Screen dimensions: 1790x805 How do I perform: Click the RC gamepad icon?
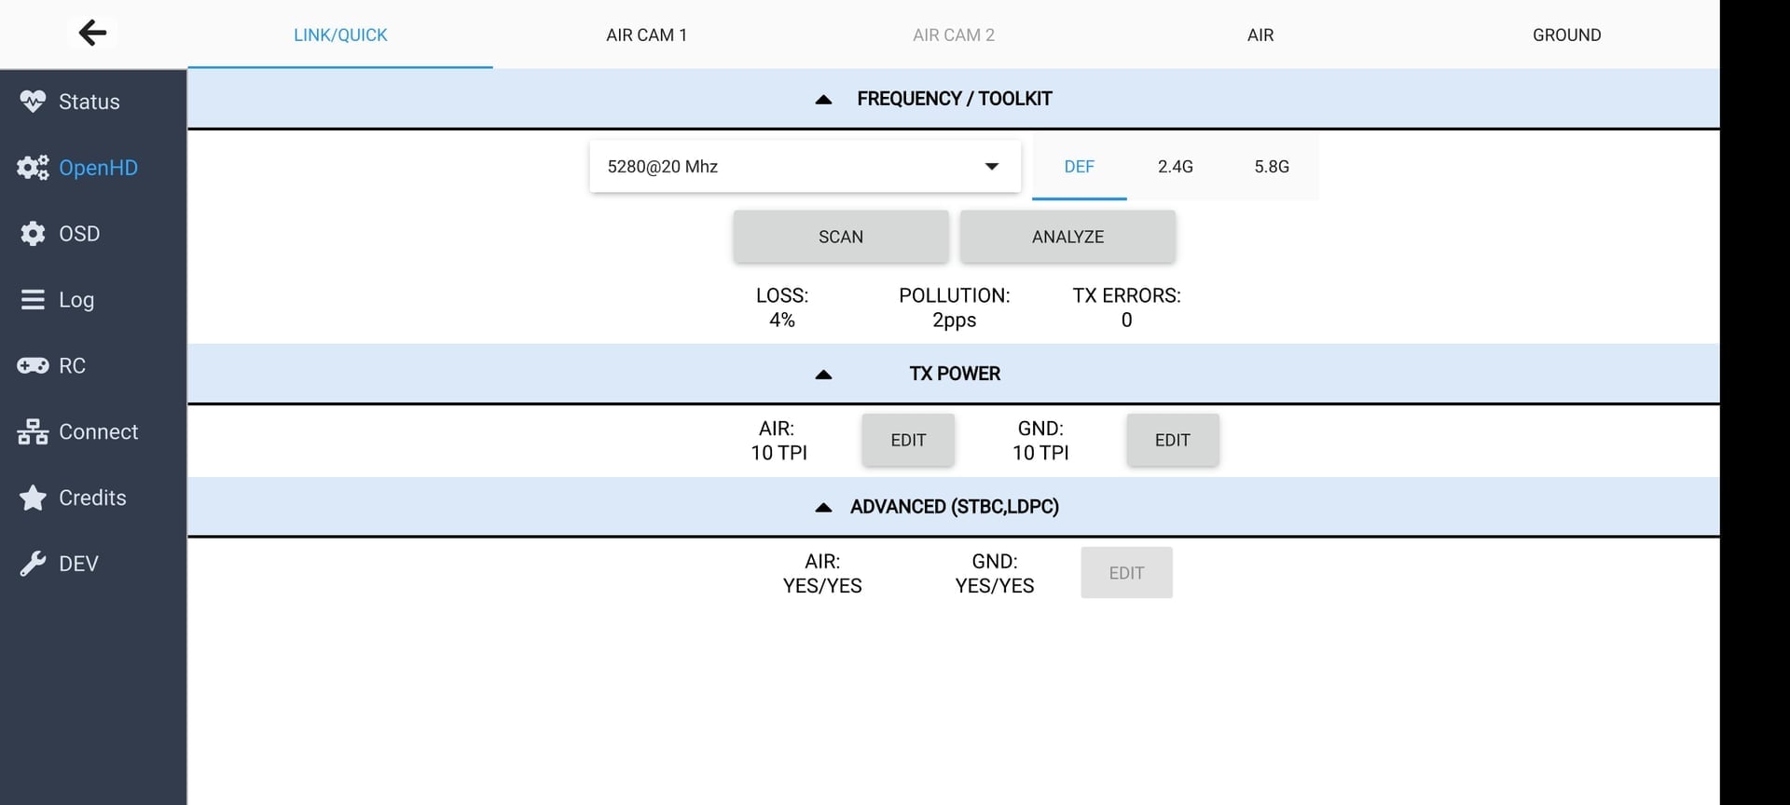coord(33,365)
